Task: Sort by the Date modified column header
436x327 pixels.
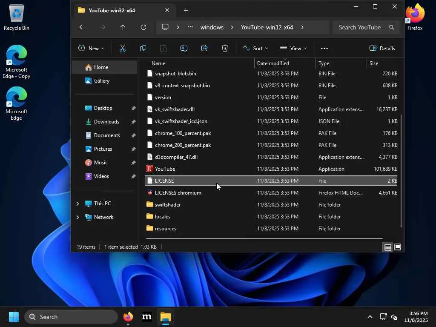Action: click(285, 63)
